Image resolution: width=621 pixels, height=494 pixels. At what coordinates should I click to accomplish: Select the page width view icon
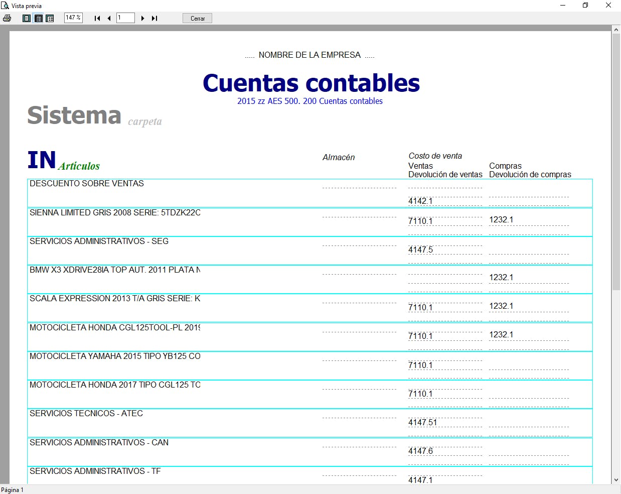coord(38,18)
